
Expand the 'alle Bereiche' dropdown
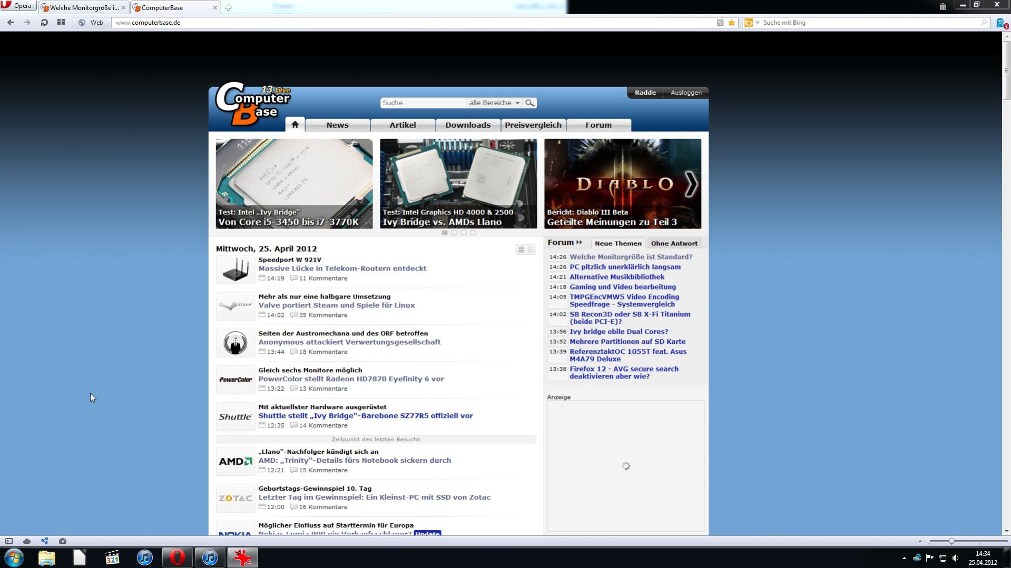pyautogui.click(x=494, y=103)
